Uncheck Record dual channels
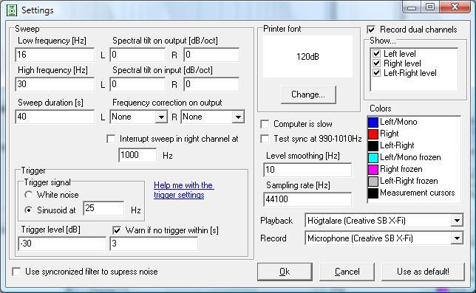Screen dimensions: 476x293 coord(371,30)
